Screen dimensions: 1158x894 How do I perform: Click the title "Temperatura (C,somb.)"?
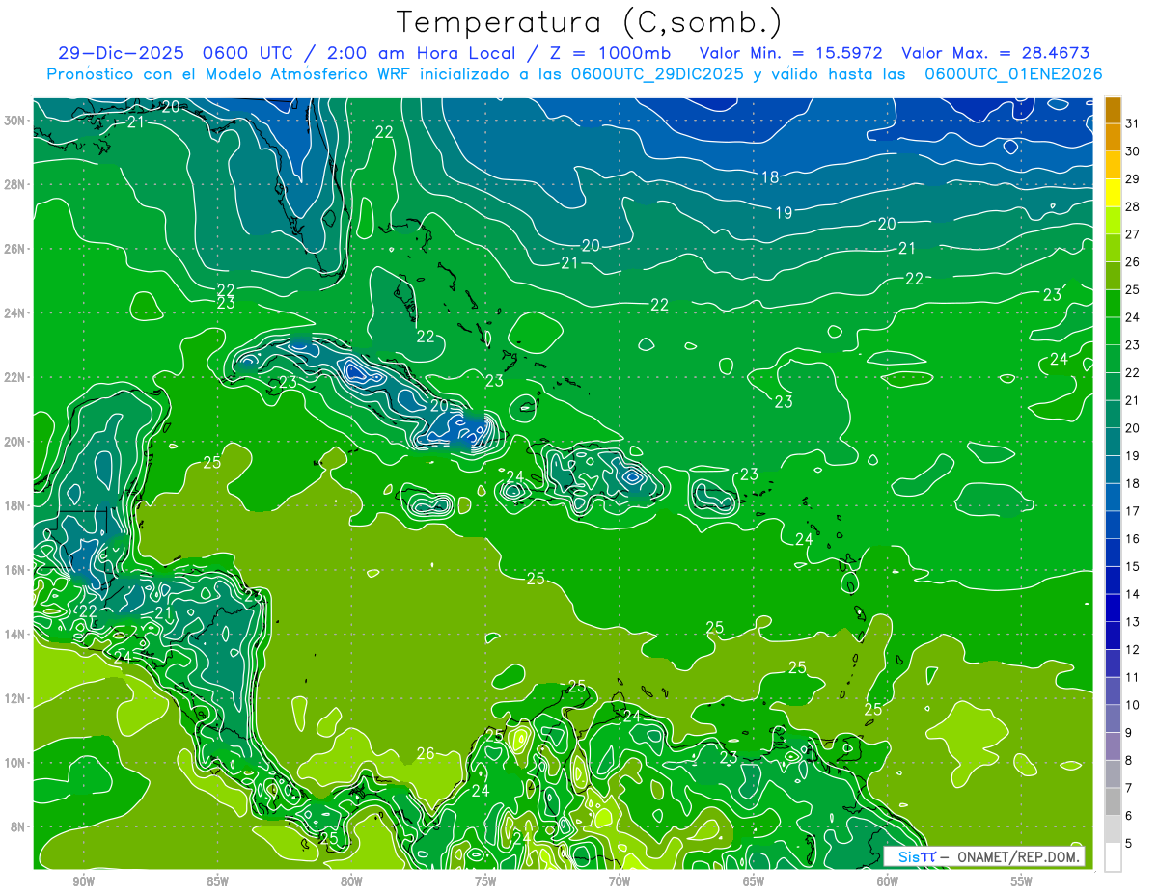590,22
